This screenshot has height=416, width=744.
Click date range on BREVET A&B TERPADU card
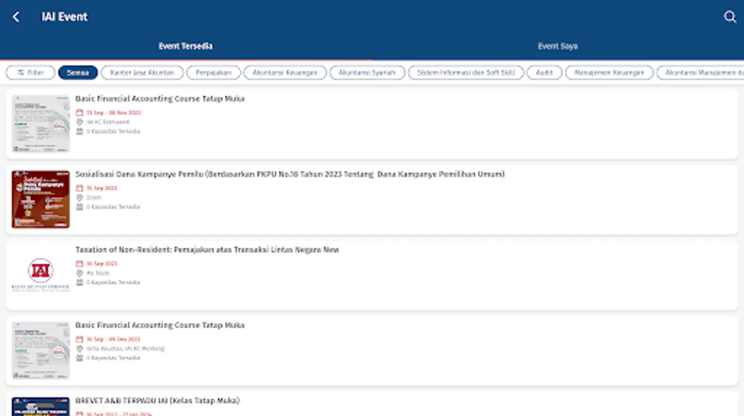(119, 414)
